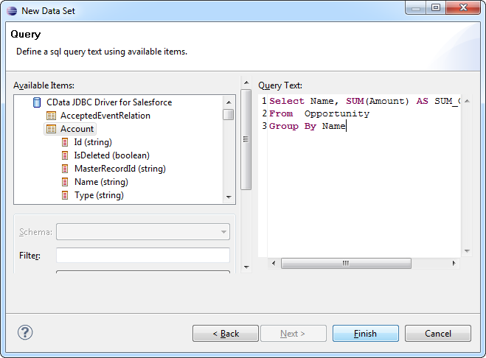Click the IsDeleted column icon

click(66, 155)
